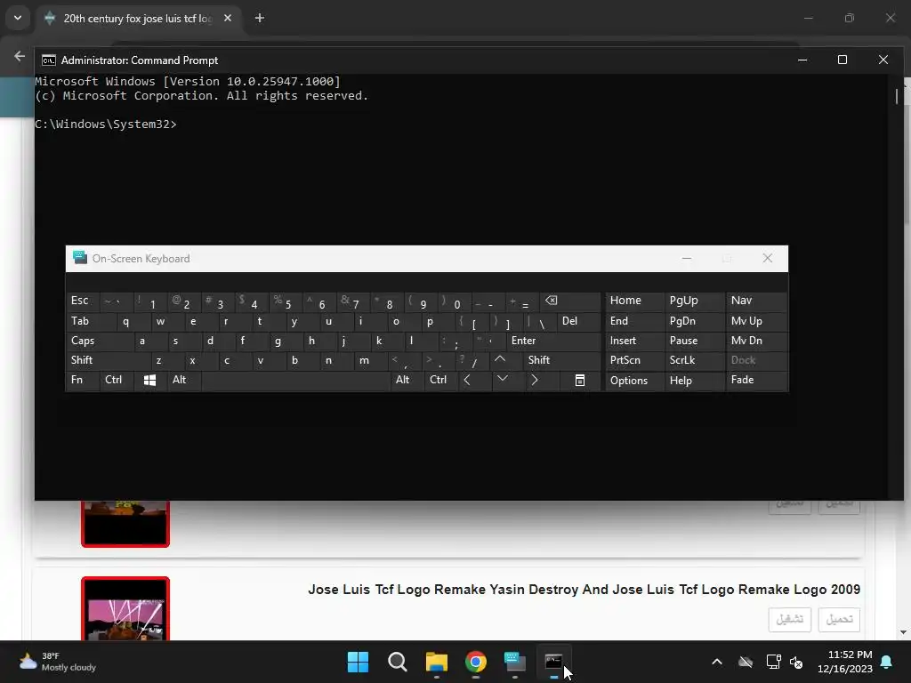Click the browser page scrollbar down arrow

tap(903, 632)
